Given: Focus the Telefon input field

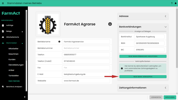Looking at the screenshot, I should [86, 55].
